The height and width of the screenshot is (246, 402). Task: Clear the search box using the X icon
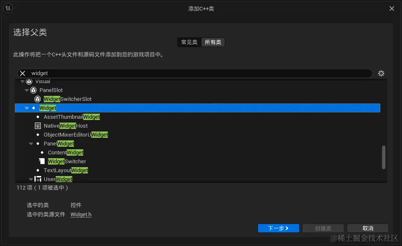pyautogui.click(x=22, y=73)
